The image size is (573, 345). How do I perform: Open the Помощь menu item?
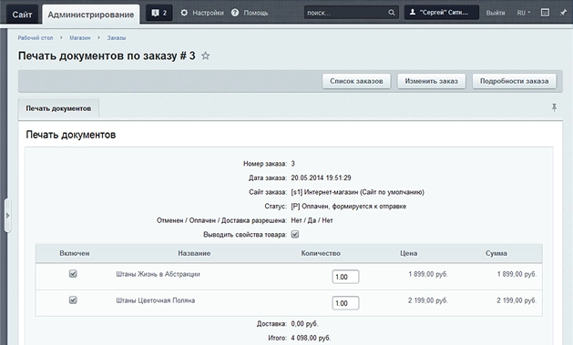256,13
